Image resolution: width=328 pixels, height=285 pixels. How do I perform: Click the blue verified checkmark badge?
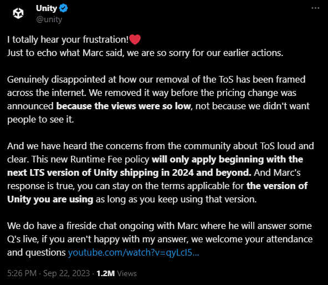pos(63,8)
